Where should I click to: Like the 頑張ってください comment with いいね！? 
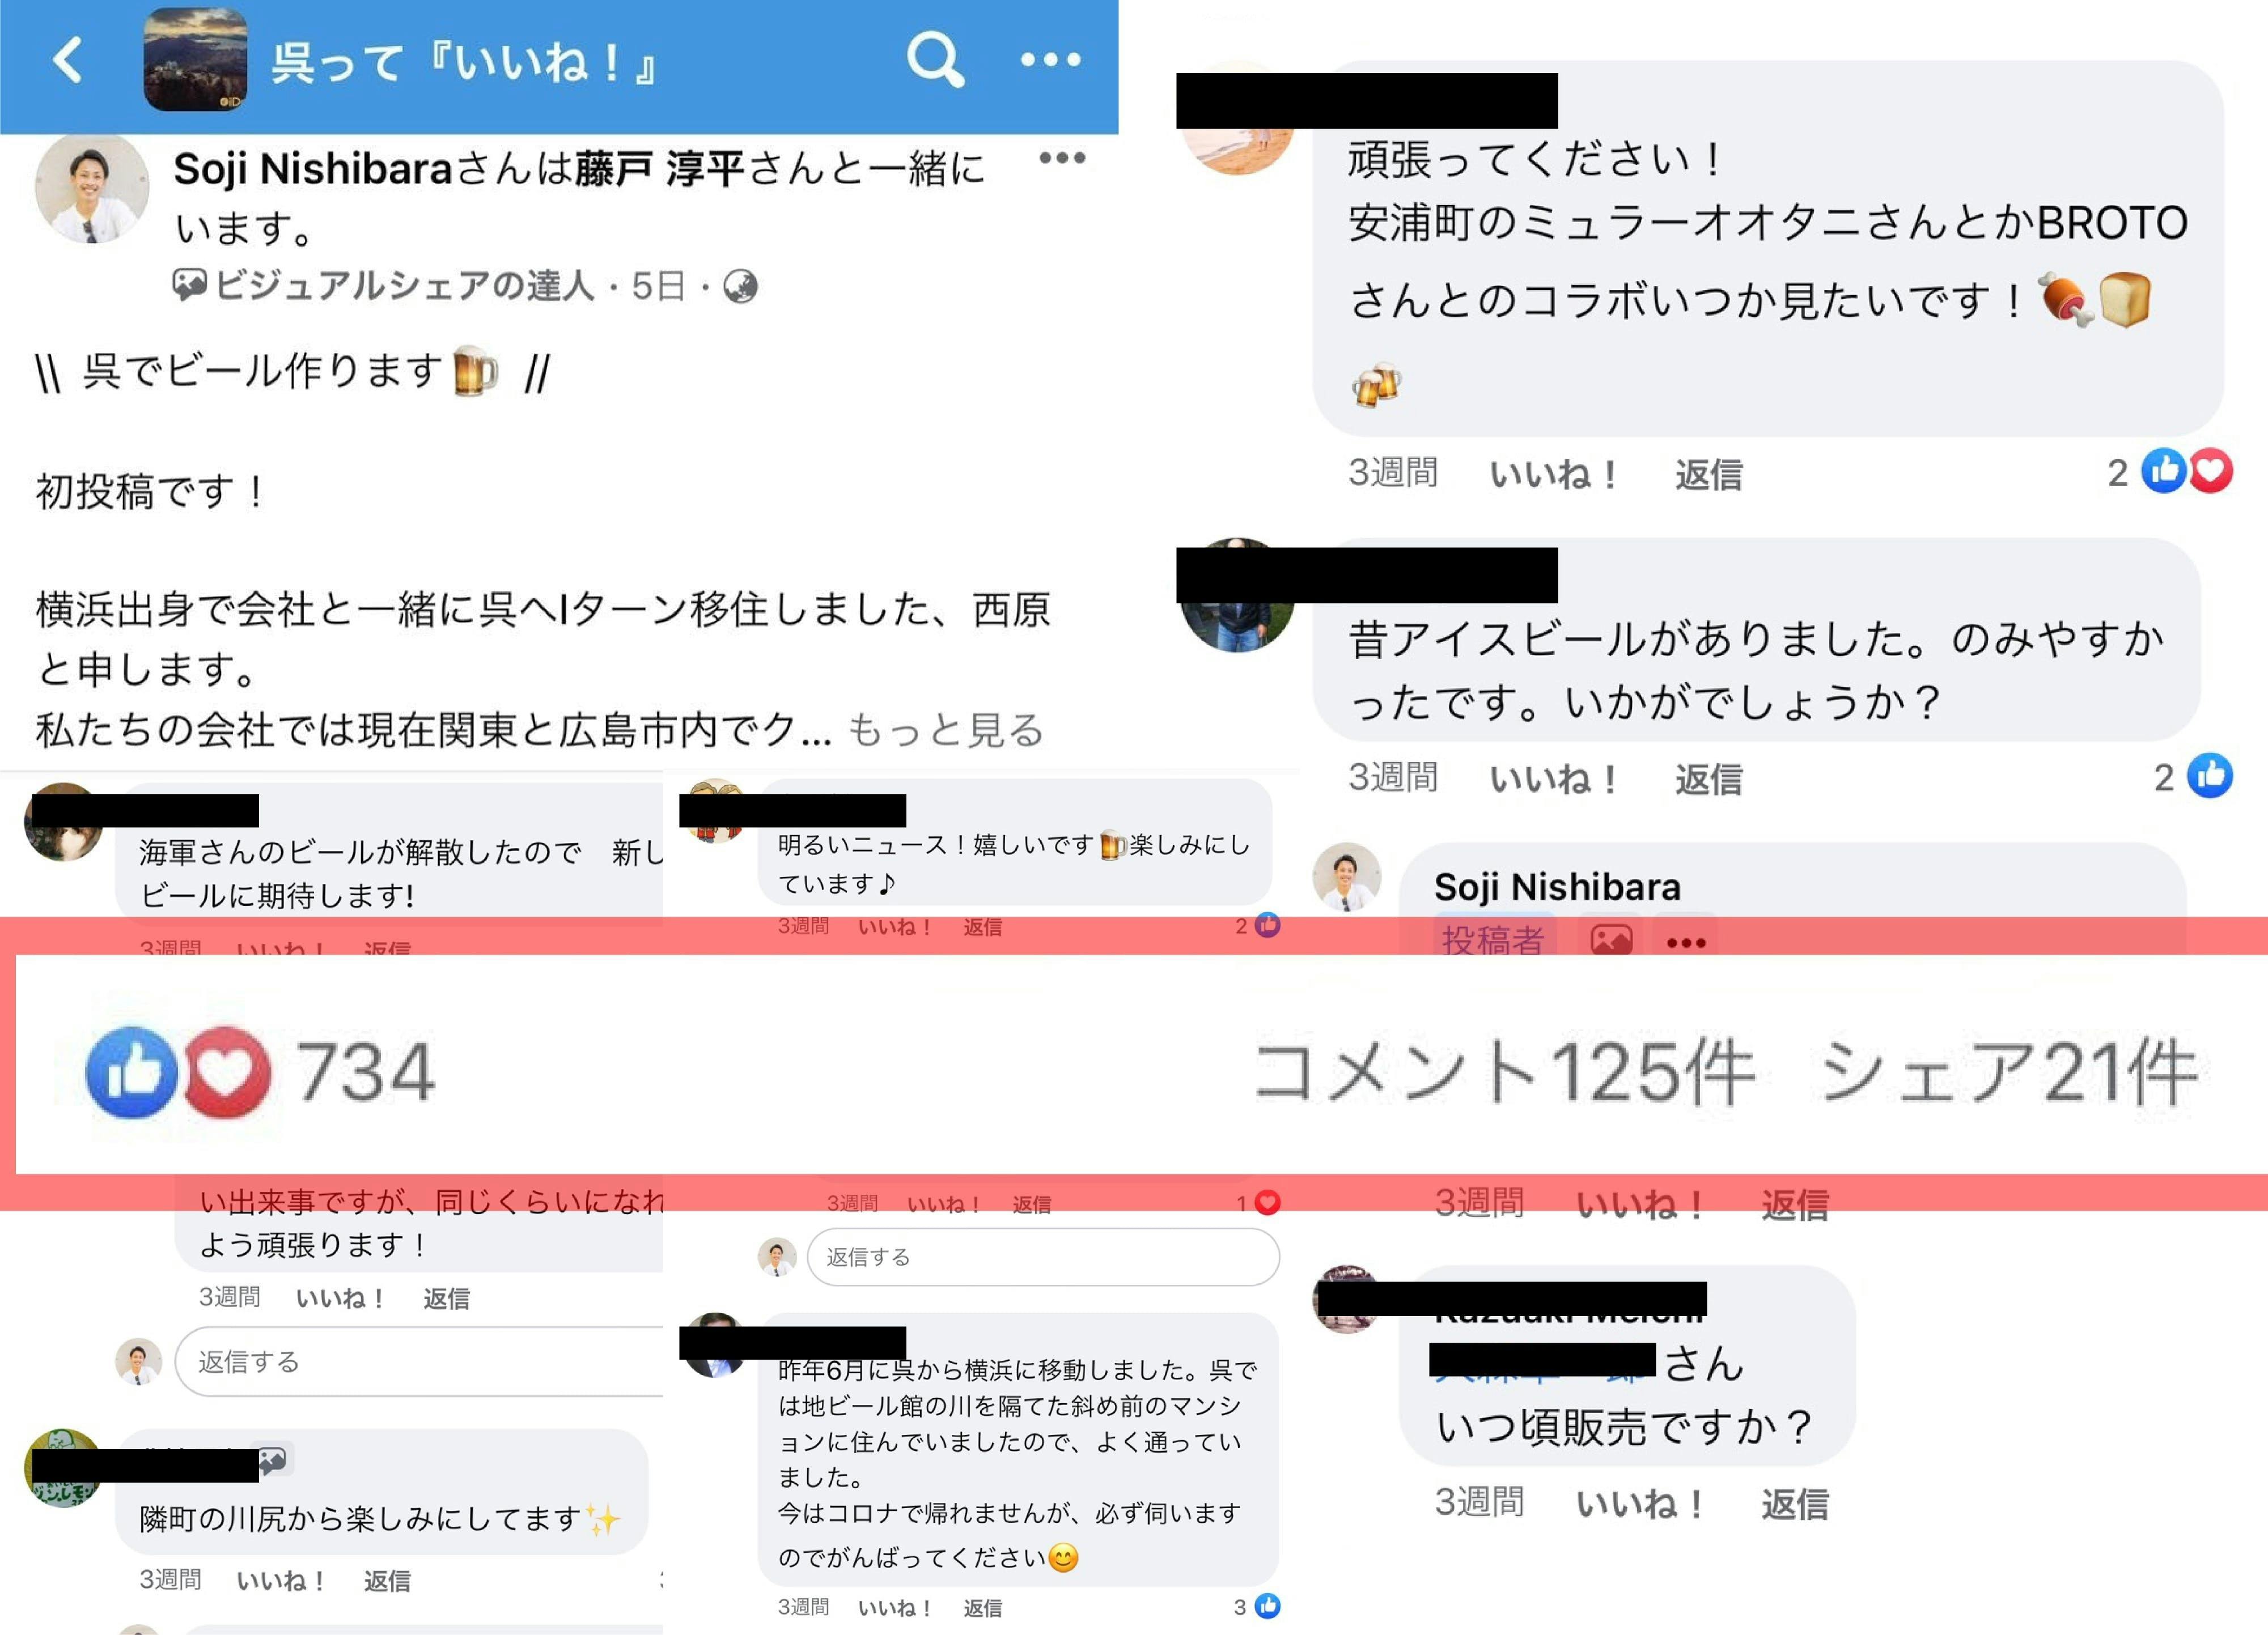pyautogui.click(x=1553, y=474)
